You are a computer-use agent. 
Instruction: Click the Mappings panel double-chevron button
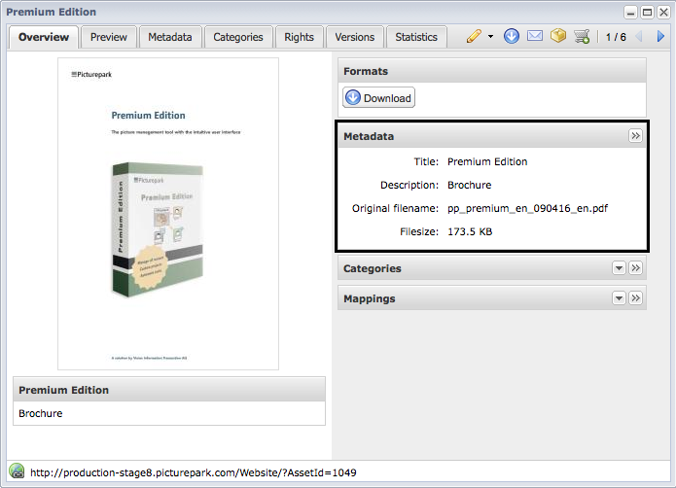click(635, 298)
